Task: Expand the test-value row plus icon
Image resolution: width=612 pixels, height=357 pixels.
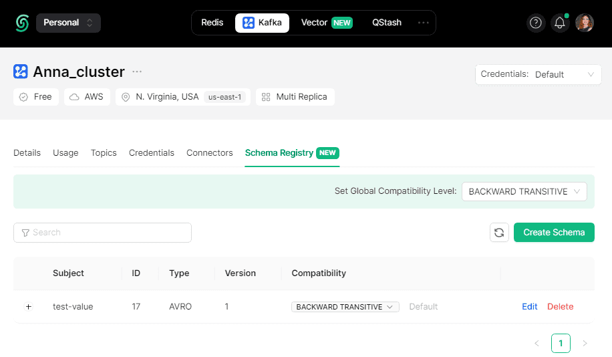Action: 29,307
